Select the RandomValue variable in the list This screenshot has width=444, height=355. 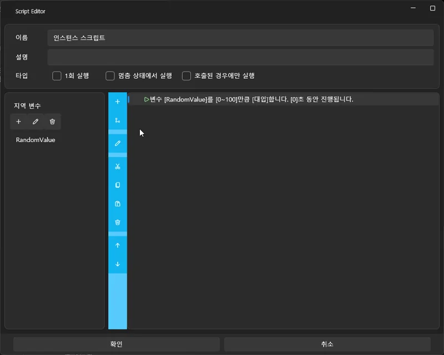[34, 140]
